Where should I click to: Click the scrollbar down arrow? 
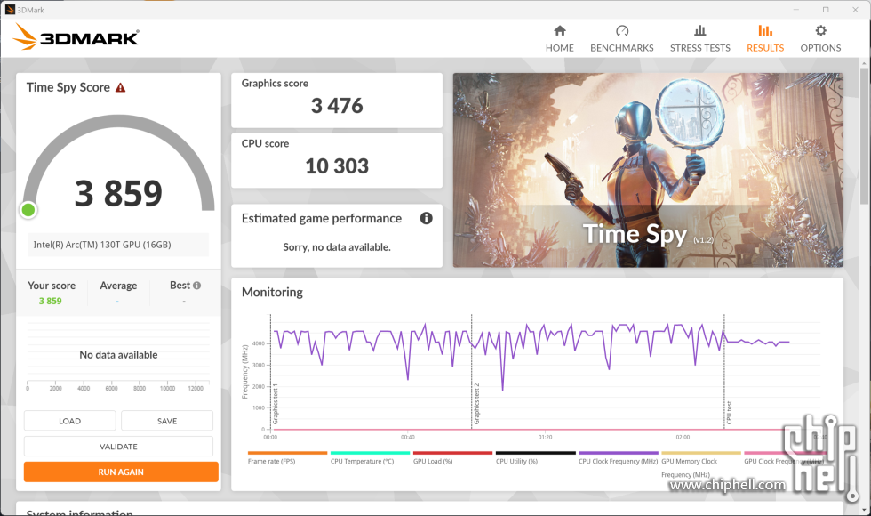click(864, 510)
